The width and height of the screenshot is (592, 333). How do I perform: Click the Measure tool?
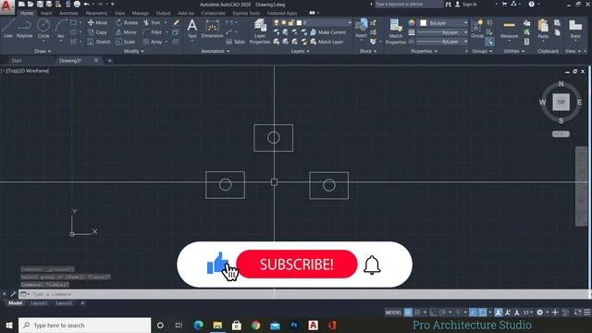click(509, 30)
